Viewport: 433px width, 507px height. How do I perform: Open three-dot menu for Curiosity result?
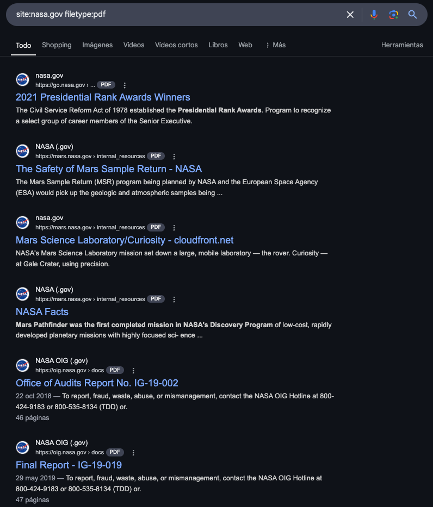174,228
